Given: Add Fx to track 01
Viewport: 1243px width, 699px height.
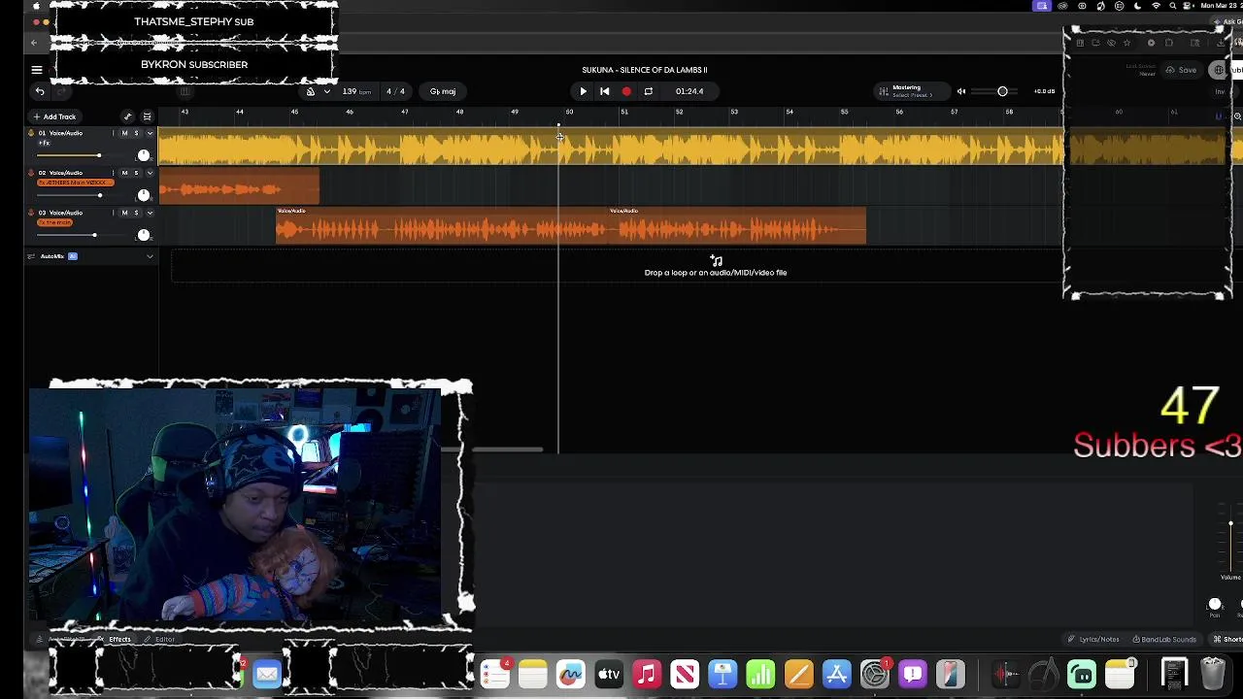Looking at the screenshot, I should (x=44, y=143).
